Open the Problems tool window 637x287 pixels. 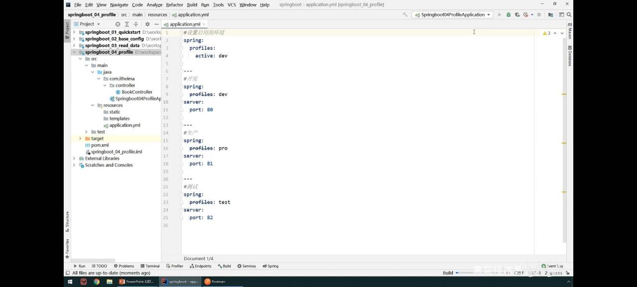pos(123,266)
